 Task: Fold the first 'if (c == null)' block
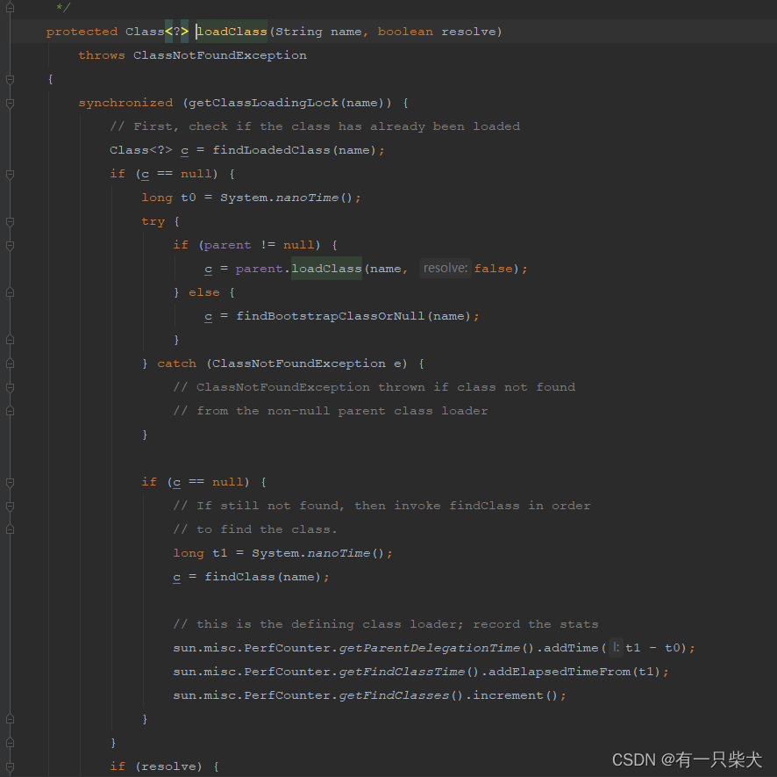[x=10, y=174]
